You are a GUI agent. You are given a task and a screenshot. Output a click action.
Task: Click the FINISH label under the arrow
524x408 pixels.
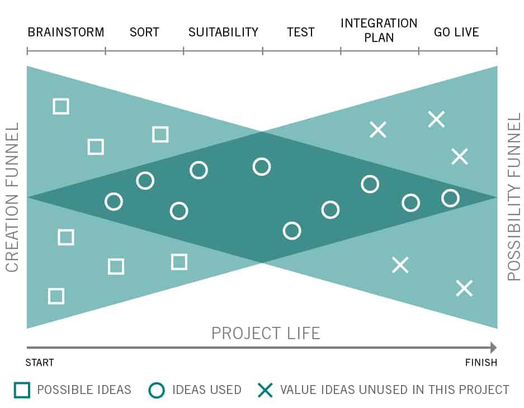tap(481, 363)
